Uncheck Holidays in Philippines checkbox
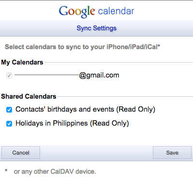This screenshot has width=193, height=180. coord(9,124)
